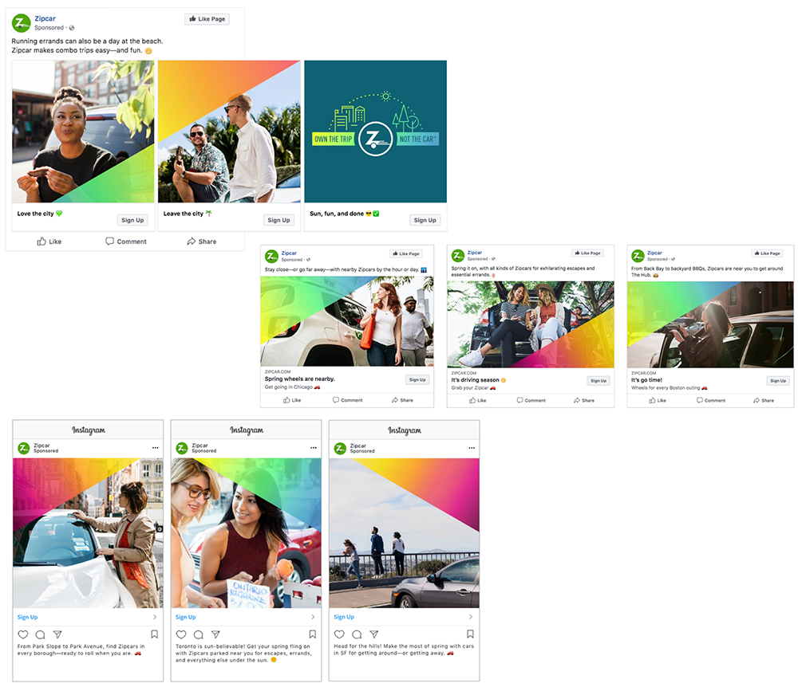Like the 'Spring wheels are nearby' ad
Viewport: 798px width, 695px height.
[x=292, y=400]
